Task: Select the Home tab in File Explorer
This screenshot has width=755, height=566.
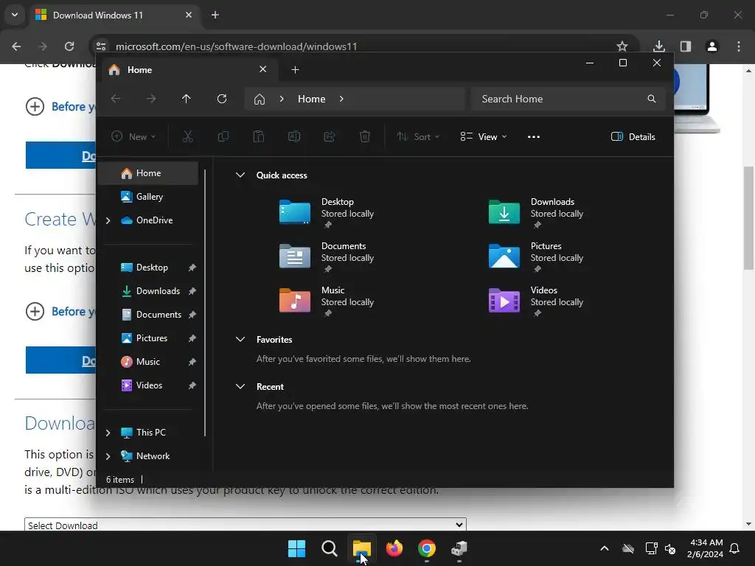Action: pos(188,70)
